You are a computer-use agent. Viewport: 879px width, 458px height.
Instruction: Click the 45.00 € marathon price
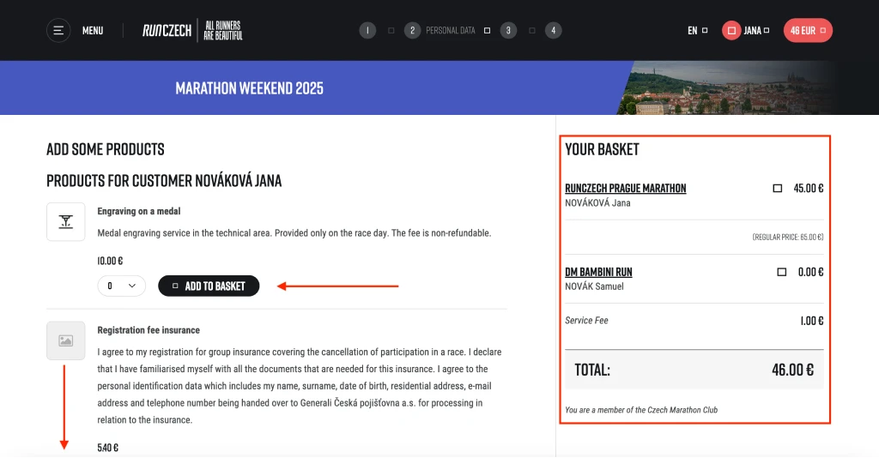pos(809,188)
